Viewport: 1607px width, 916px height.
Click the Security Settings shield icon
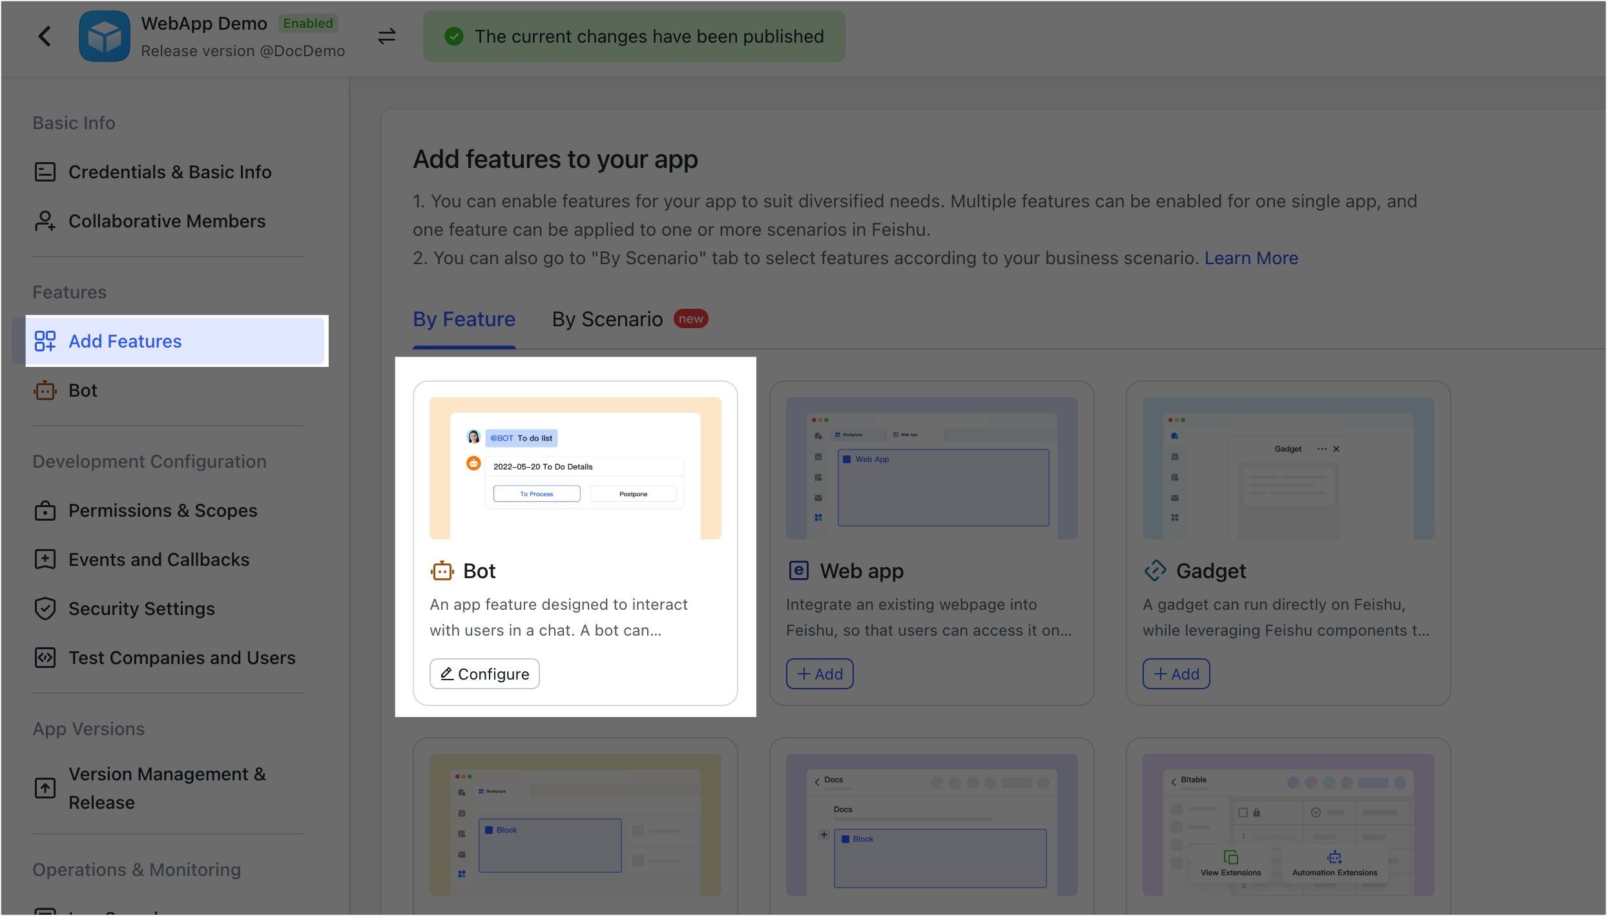click(x=45, y=609)
